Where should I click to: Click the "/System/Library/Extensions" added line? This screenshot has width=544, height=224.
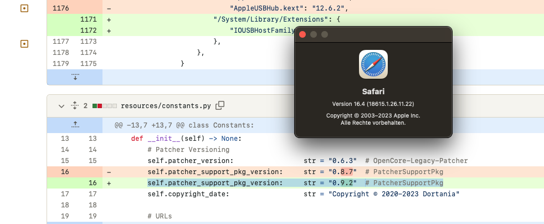277,19
